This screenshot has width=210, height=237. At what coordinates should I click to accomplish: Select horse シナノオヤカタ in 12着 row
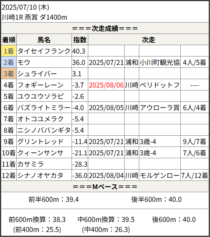pos(40,175)
